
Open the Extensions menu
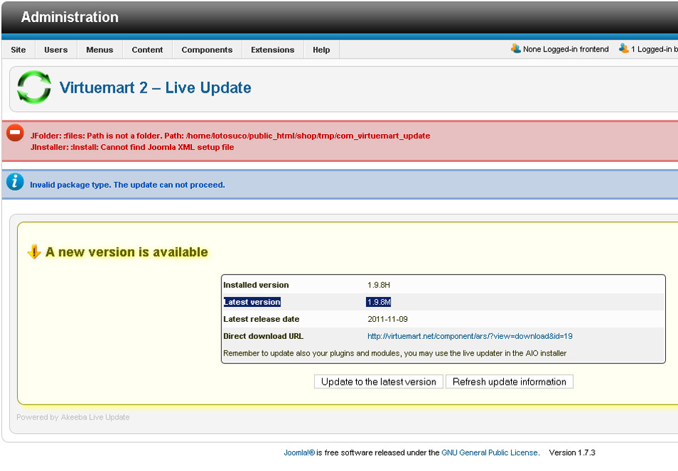point(273,50)
